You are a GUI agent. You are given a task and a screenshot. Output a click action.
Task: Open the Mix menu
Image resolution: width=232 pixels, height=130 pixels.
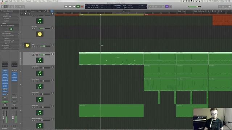coord(40,1)
